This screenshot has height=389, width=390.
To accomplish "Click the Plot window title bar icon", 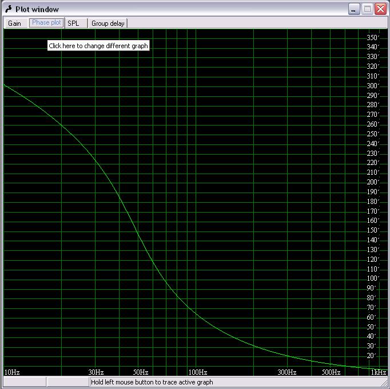I will [9, 9].
